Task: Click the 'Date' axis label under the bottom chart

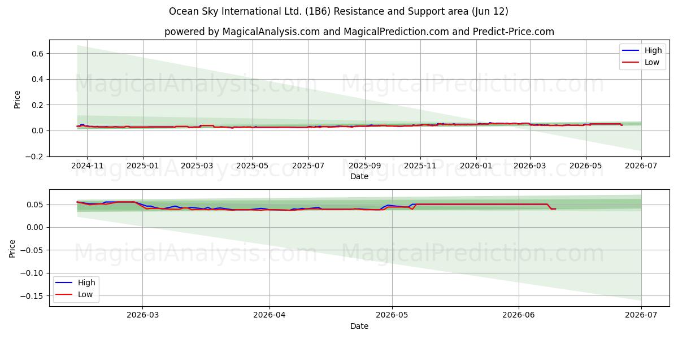Action: pyautogui.click(x=359, y=327)
